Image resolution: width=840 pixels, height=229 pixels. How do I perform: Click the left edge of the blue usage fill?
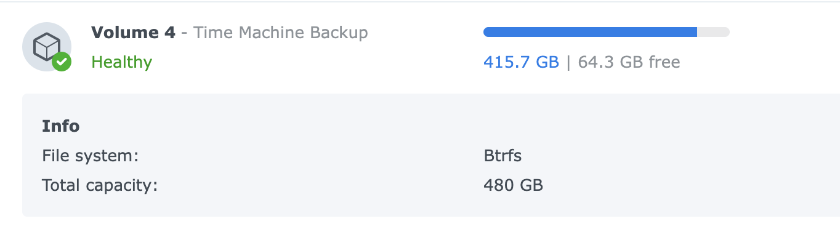pyautogui.click(x=487, y=32)
